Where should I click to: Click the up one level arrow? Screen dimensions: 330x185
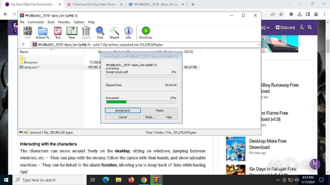click(x=23, y=44)
